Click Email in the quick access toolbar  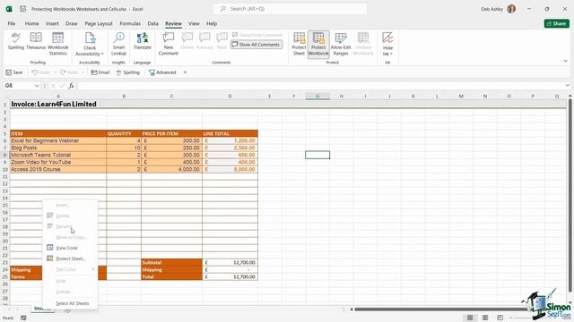[100, 72]
